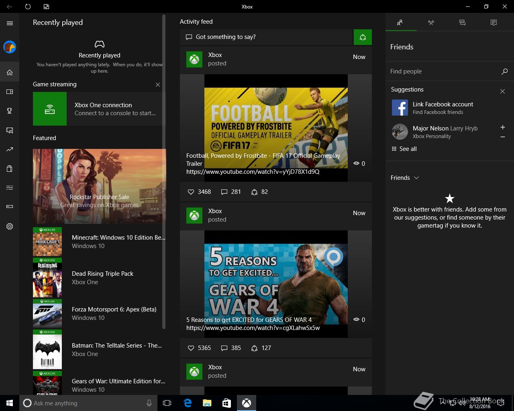Click the left panel vertical scrollbar

(164, 171)
